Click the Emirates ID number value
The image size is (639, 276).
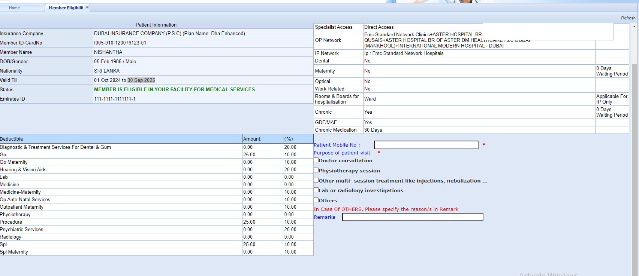[115, 99]
